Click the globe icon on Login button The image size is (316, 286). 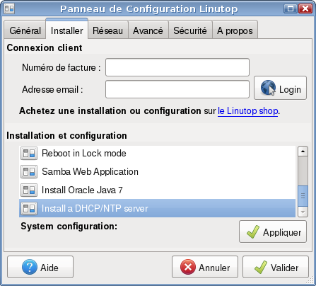268,88
